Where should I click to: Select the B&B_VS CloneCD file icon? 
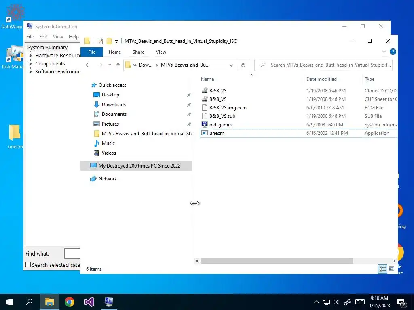(205, 90)
